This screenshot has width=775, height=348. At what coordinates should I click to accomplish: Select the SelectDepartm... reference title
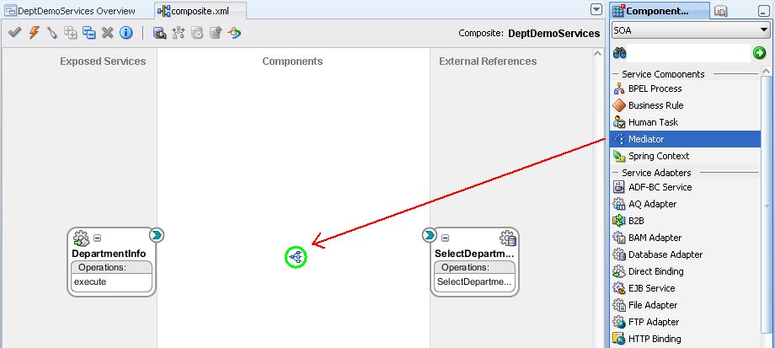coord(474,254)
